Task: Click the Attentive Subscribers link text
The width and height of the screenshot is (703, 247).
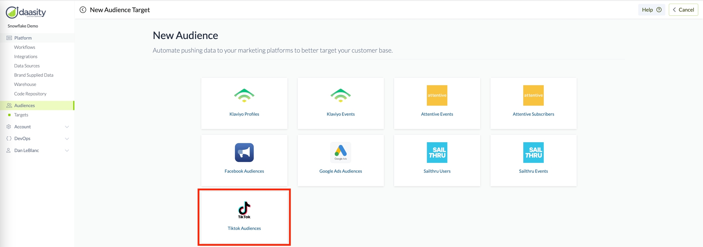Action: pos(533,114)
